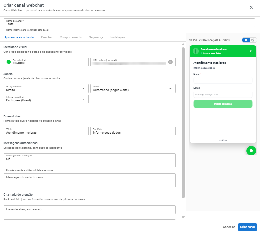Edit the Subtítulo field
260x233 pixels.
coord(133,131)
